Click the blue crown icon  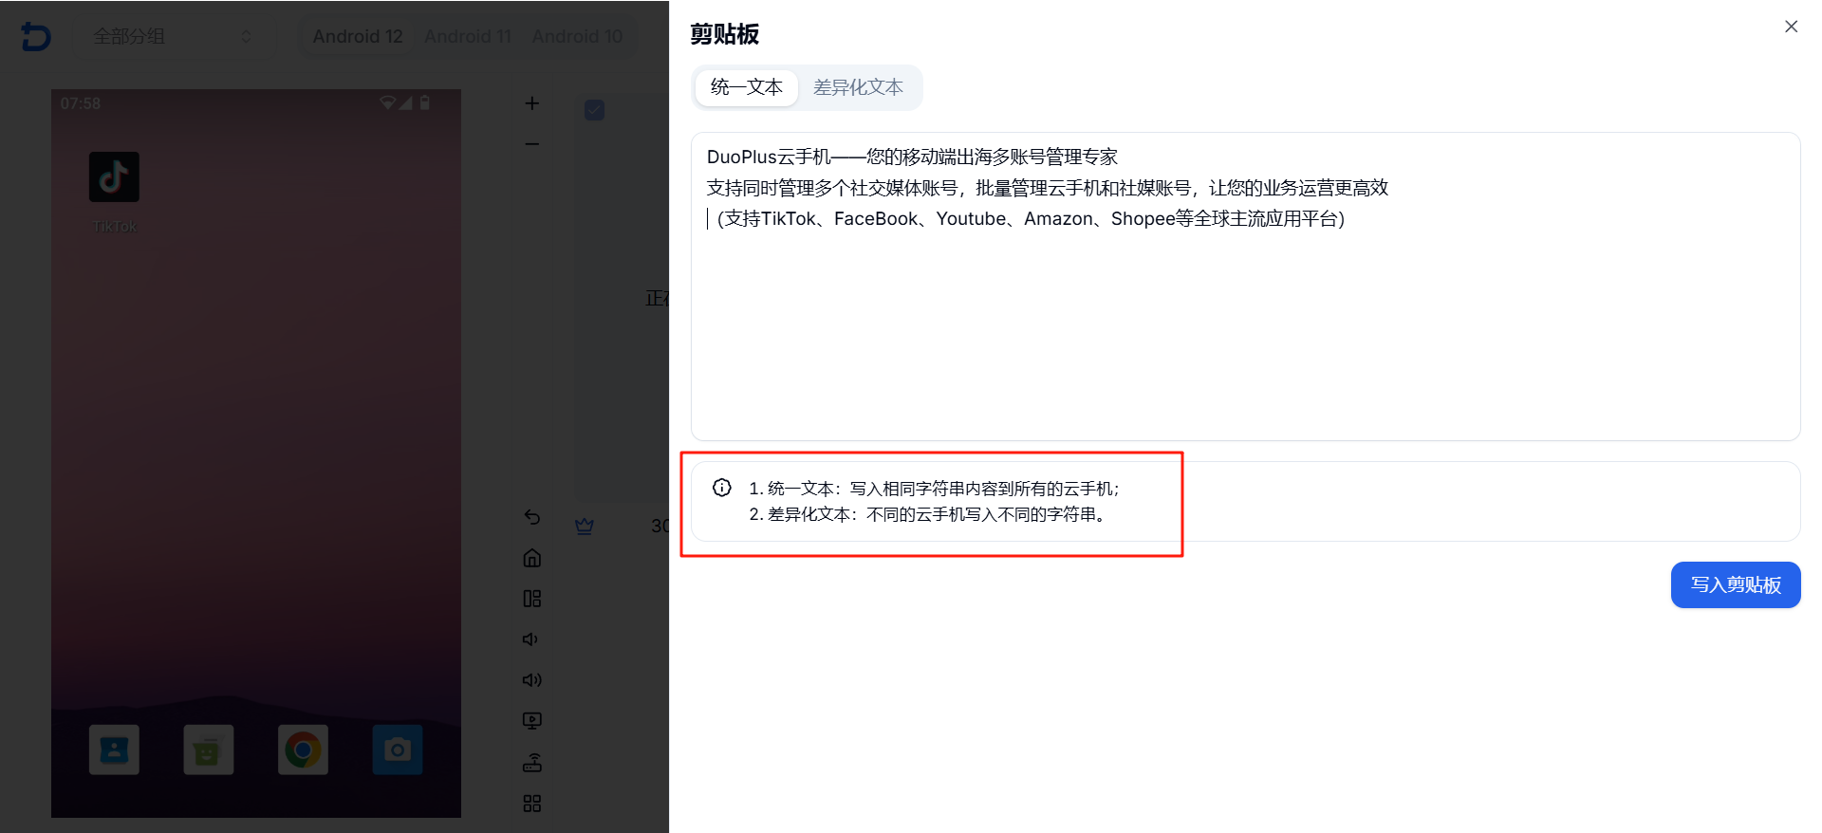click(585, 526)
